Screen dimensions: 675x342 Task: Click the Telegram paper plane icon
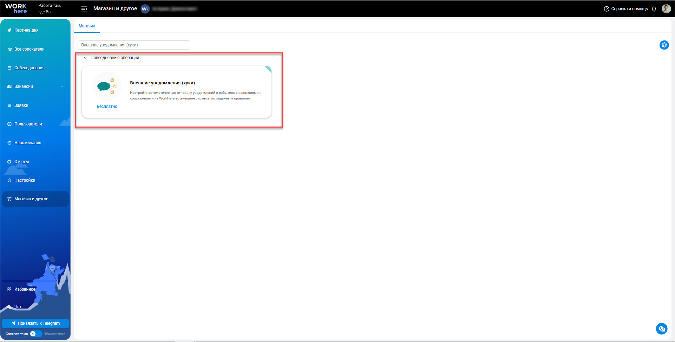[13, 323]
